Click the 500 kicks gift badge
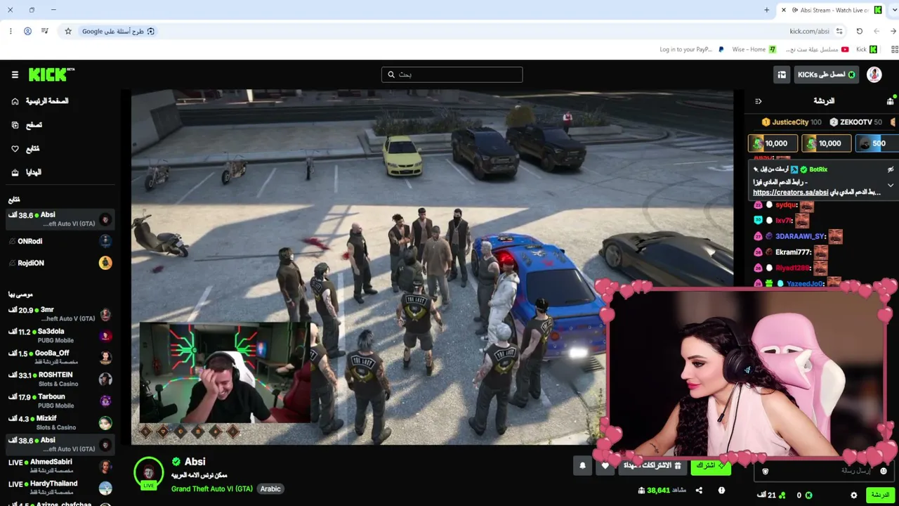The width and height of the screenshot is (899, 506). [877, 143]
